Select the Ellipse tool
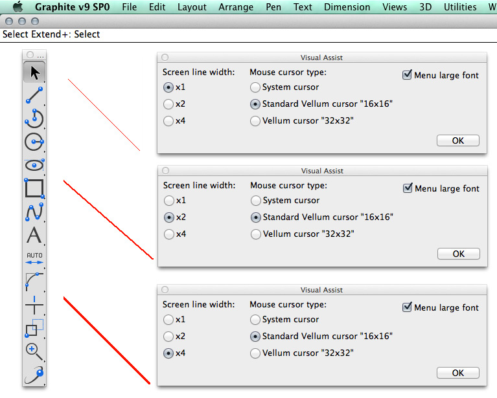497x398 pixels. [x=34, y=165]
